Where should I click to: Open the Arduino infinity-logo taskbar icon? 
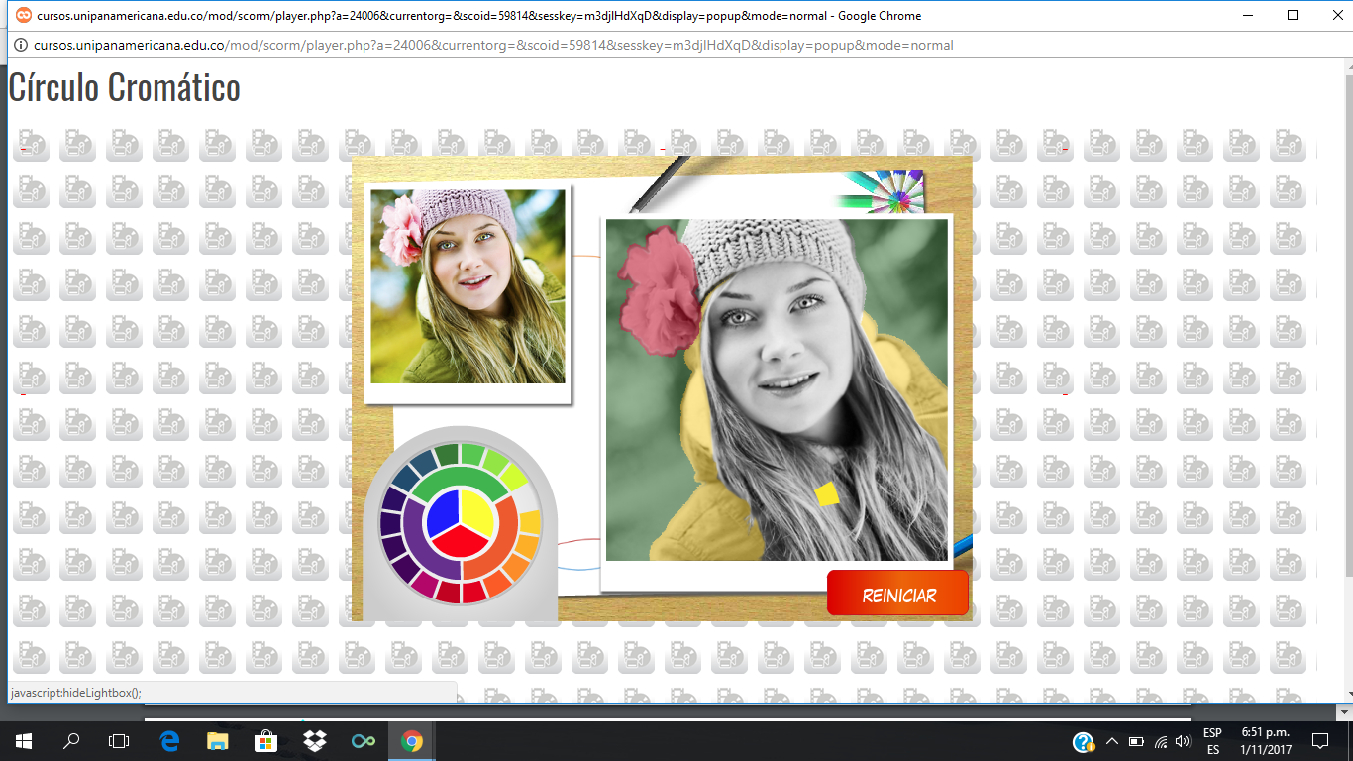tap(364, 741)
